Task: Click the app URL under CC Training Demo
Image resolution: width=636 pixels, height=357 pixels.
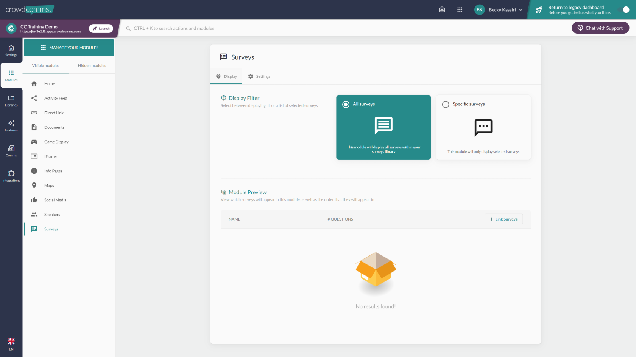Action: [x=51, y=32]
